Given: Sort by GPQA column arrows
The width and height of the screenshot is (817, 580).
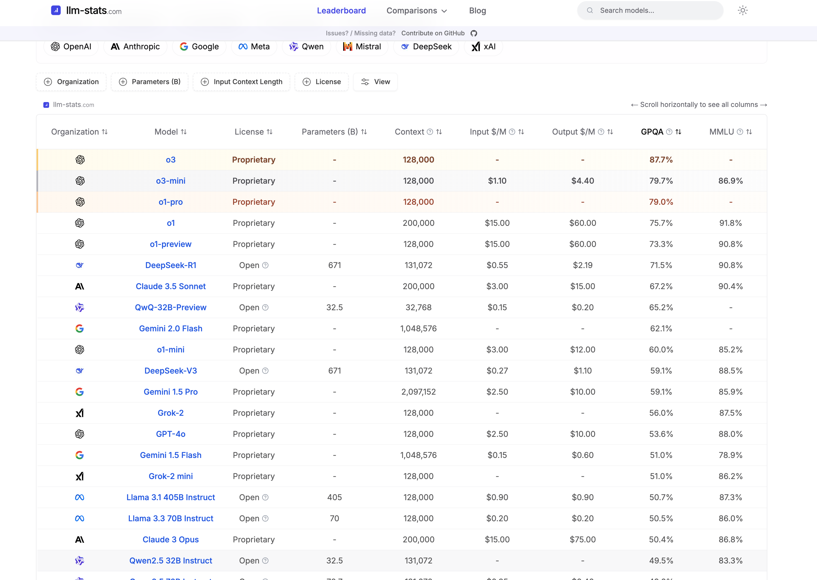Looking at the screenshot, I should coord(678,132).
